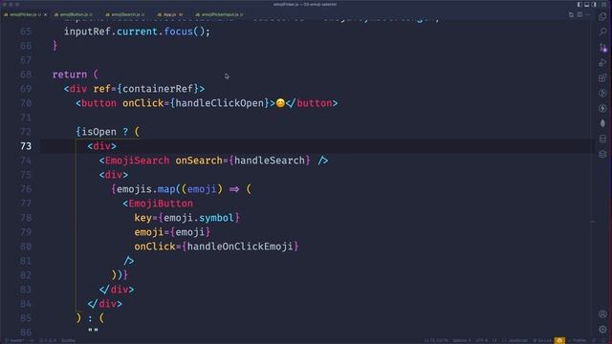The image size is (612, 344).
Task: Click the handleClickOpen text on line 70
Action: pyautogui.click(x=220, y=103)
